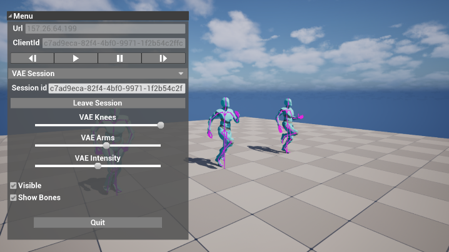
Task: Click into the ClientId text field
Action: click(113, 43)
